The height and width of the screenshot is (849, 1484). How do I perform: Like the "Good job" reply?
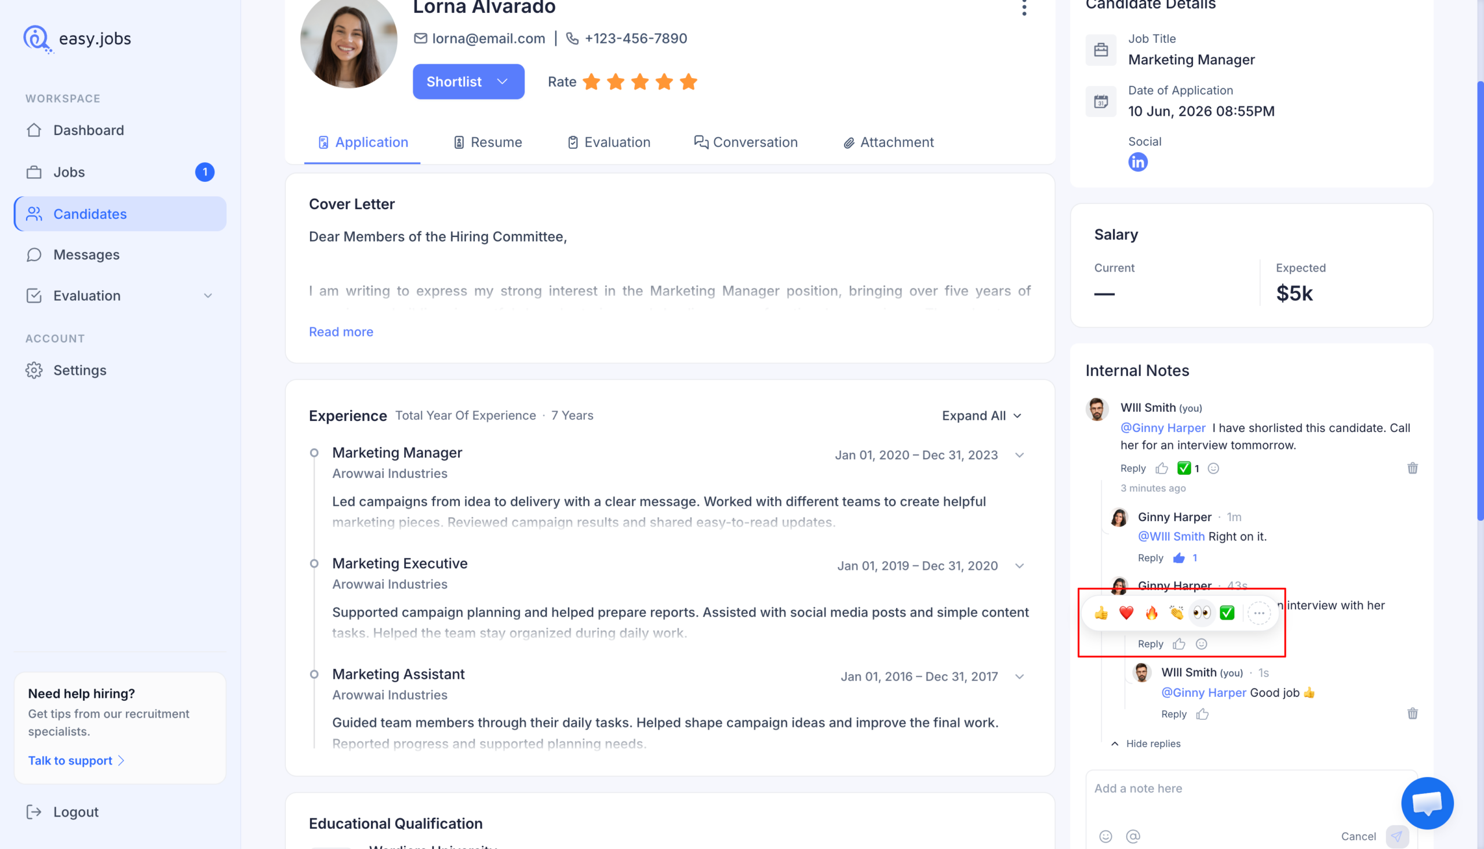pyautogui.click(x=1202, y=714)
